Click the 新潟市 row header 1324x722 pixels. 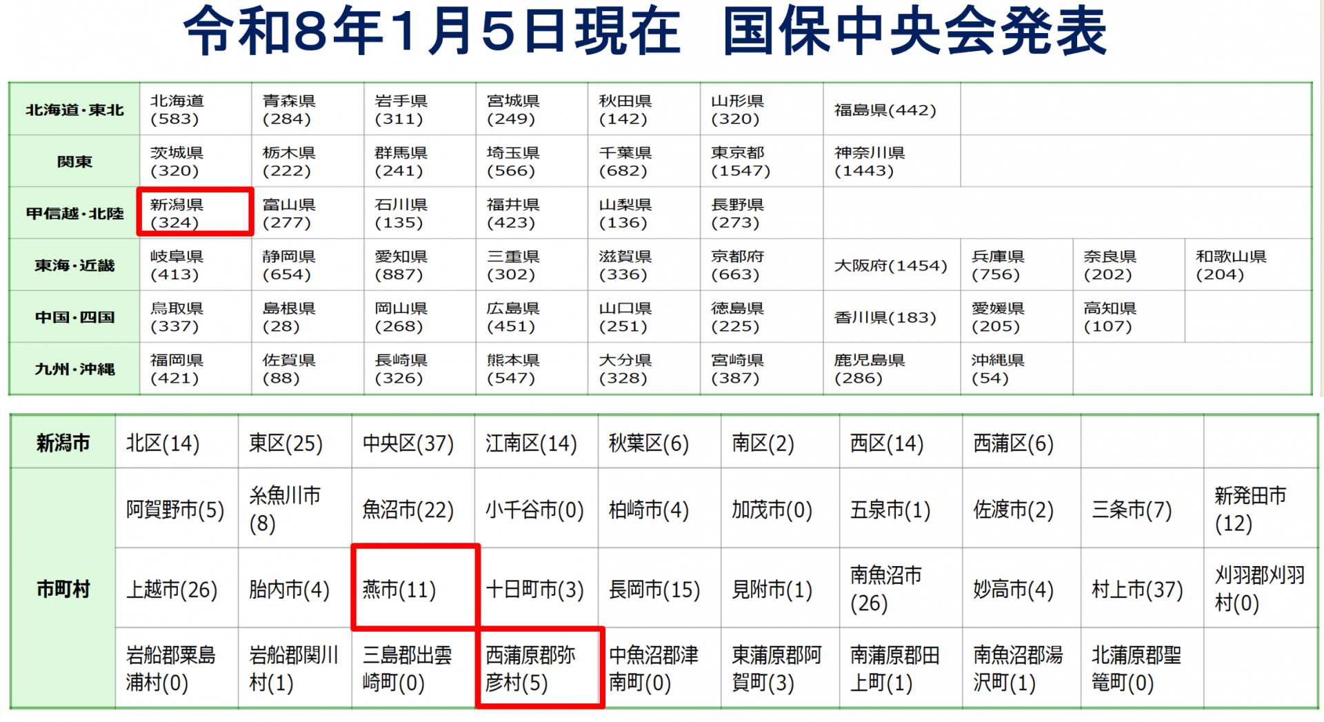tap(63, 443)
